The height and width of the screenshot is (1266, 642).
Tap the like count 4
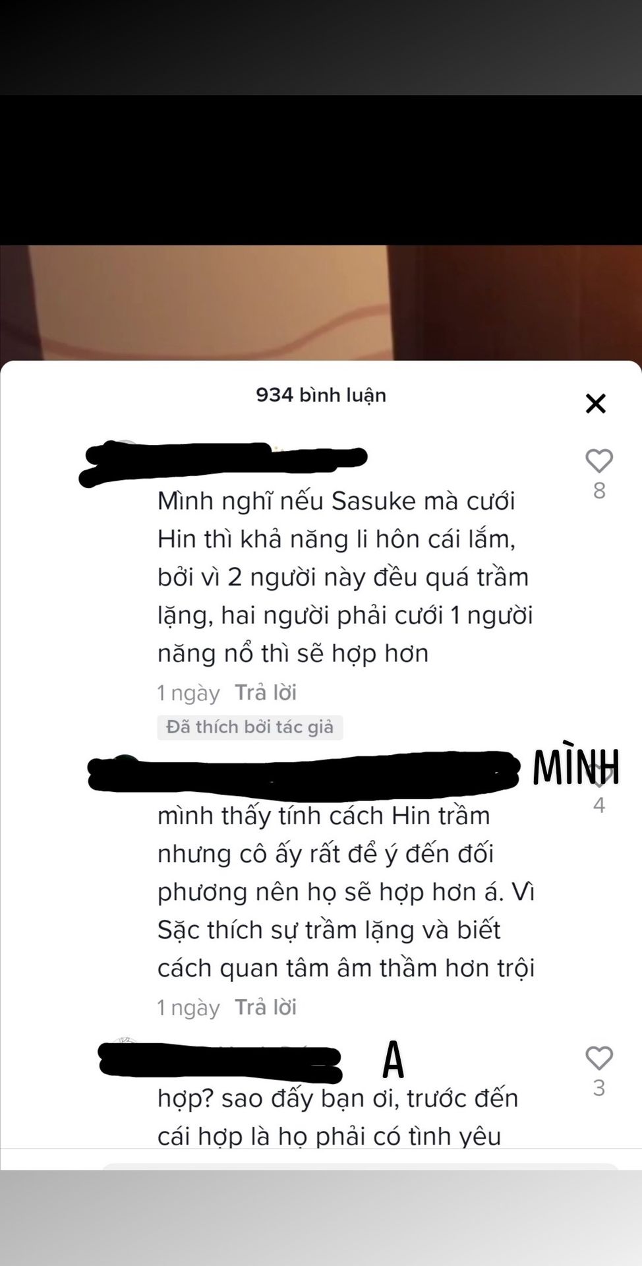tap(599, 805)
